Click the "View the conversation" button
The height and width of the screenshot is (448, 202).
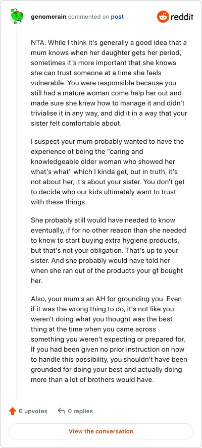[101, 431]
